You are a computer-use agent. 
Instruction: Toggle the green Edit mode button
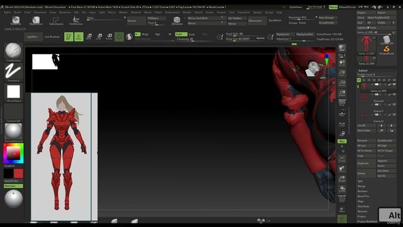pyautogui.click(x=69, y=37)
